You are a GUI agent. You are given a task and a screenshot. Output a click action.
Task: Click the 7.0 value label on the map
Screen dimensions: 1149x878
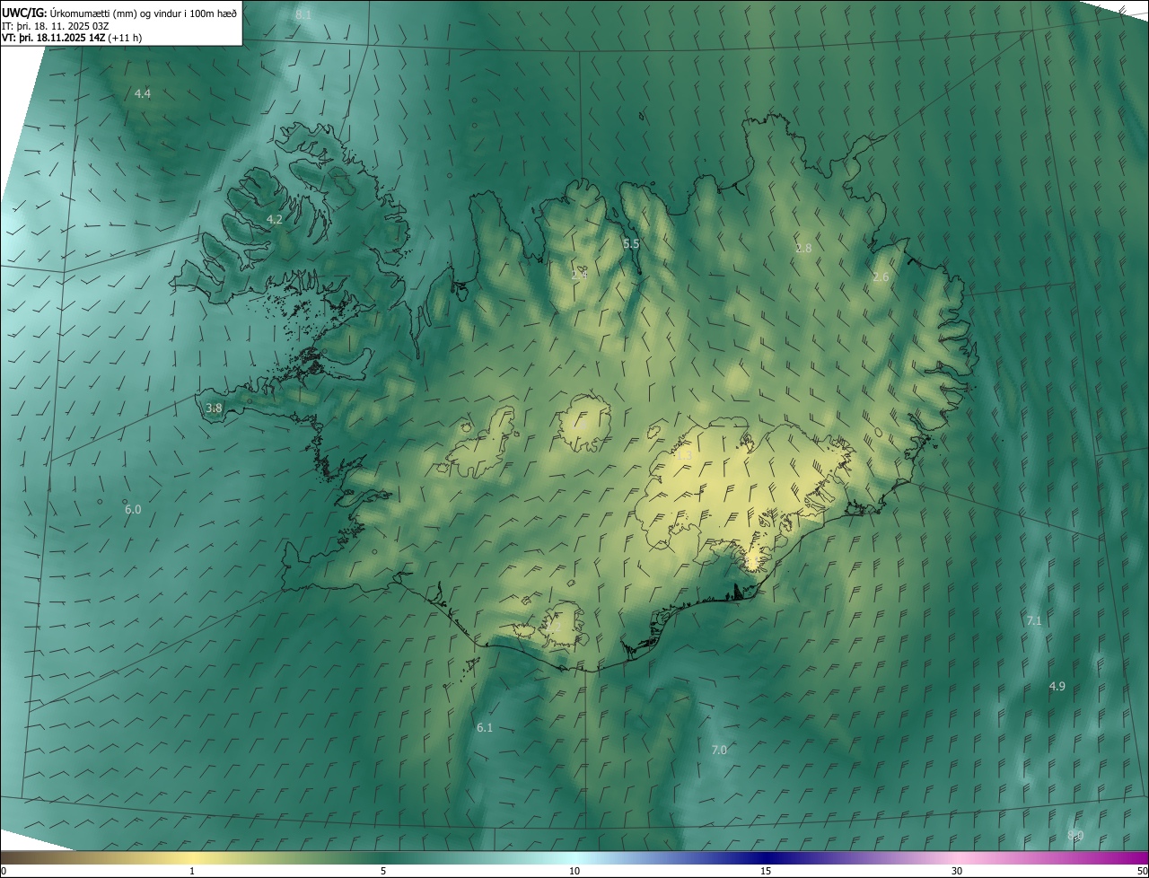point(719,750)
